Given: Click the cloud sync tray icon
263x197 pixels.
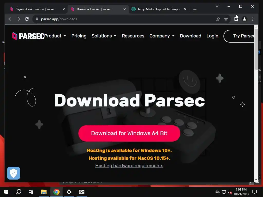Looking at the screenshot, I should point(218,192).
